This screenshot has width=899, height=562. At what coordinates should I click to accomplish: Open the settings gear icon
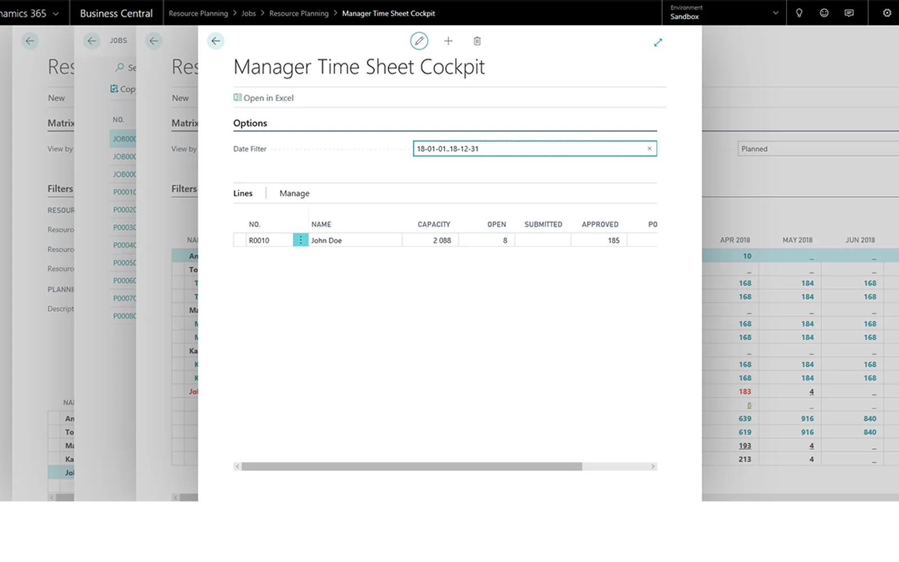pos(887,13)
